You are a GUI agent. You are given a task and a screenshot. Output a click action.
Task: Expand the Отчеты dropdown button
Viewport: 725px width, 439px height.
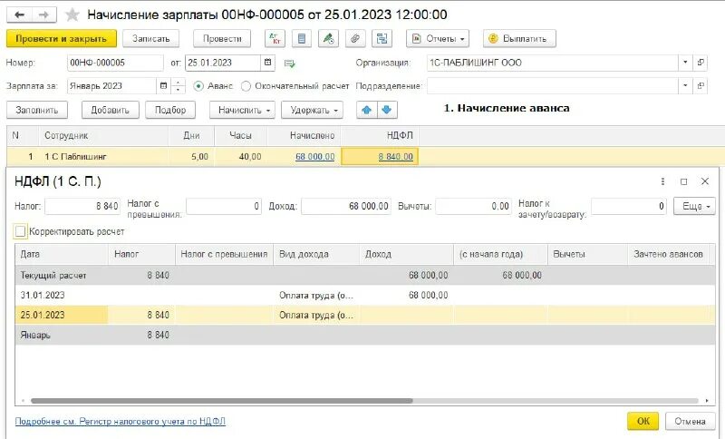pos(438,39)
